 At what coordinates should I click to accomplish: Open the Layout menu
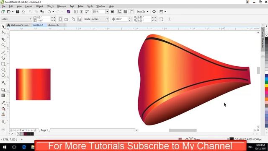(29, 6)
